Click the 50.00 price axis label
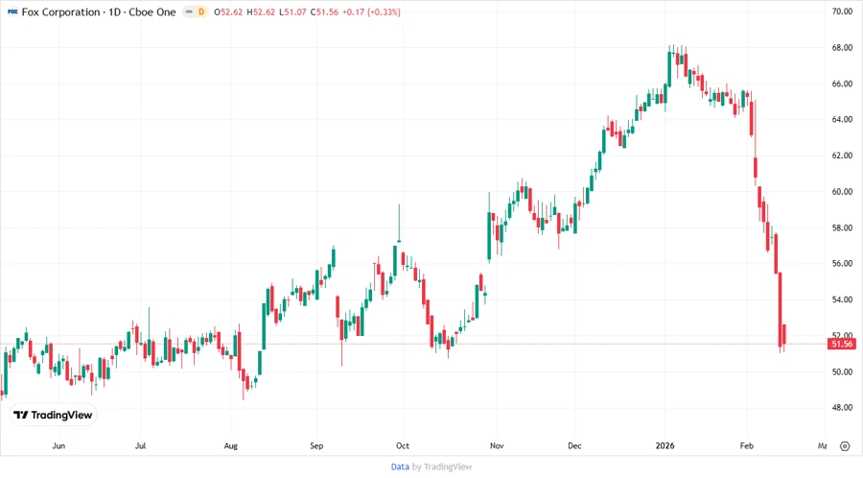Viewport: 863px width, 478px height. [842, 372]
